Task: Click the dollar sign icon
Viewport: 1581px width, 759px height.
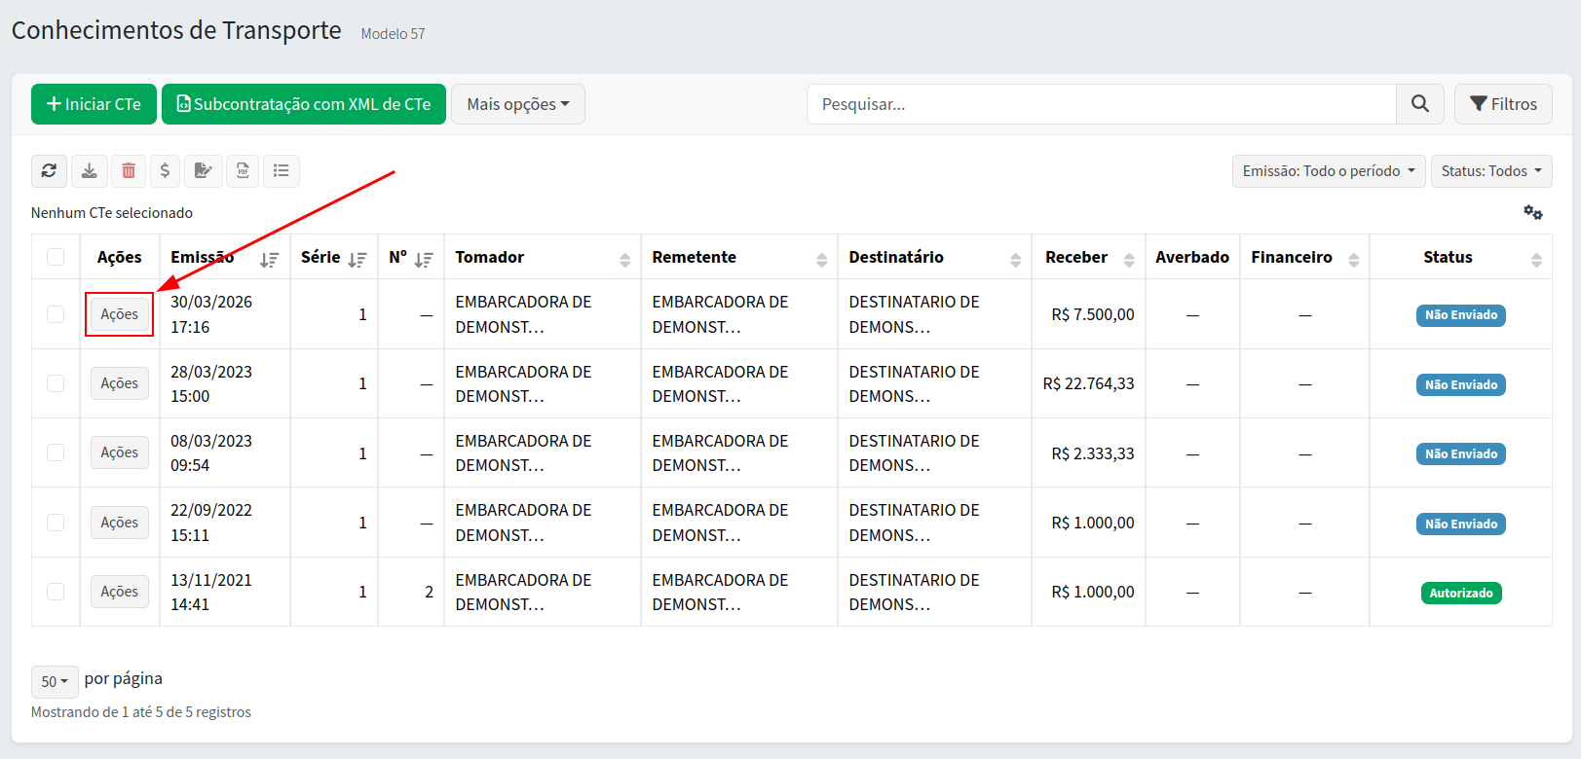Action: (165, 171)
